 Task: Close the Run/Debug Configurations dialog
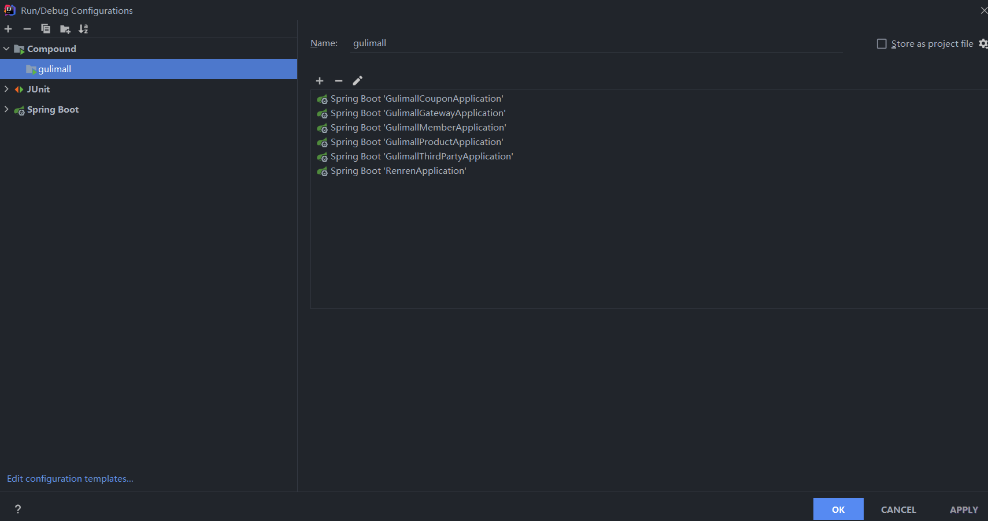click(x=983, y=10)
